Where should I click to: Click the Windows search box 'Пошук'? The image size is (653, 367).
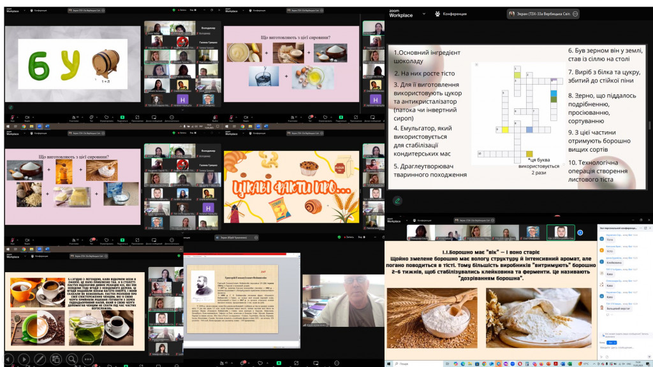click(409, 363)
